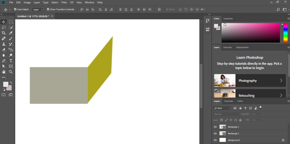Open the Filter menu
290x144 pixels.
point(64,2)
